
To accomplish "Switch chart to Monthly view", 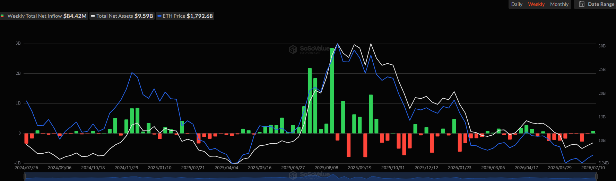I will point(559,4).
